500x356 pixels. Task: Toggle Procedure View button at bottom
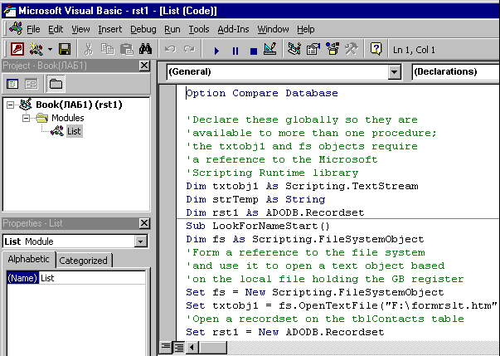[x=166, y=347]
